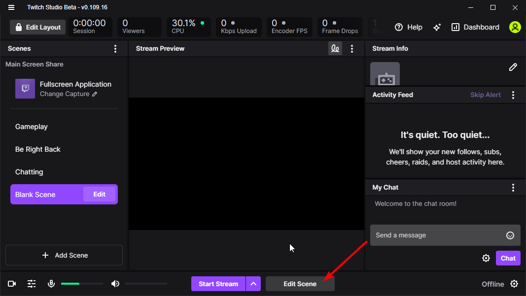Select the webcam capture icon in bottom toolbar
The height and width of the screenshot is (296, 526).
tap(11, 283)
